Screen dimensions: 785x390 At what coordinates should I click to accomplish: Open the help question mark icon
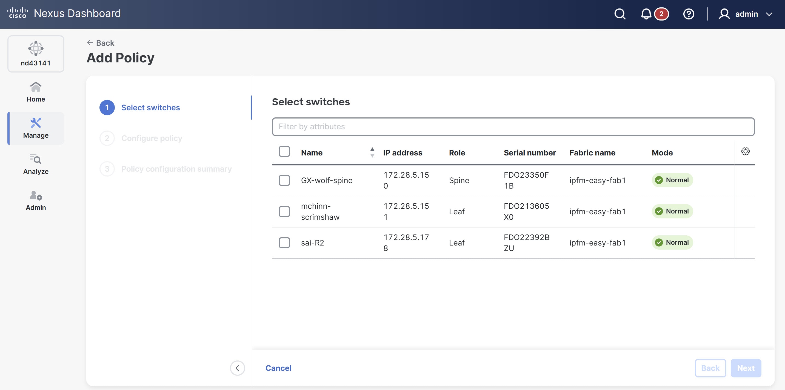pos(689,14)
